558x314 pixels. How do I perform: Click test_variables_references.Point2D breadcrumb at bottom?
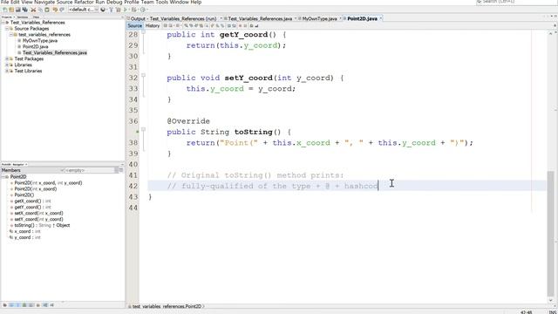coord(167,306)
